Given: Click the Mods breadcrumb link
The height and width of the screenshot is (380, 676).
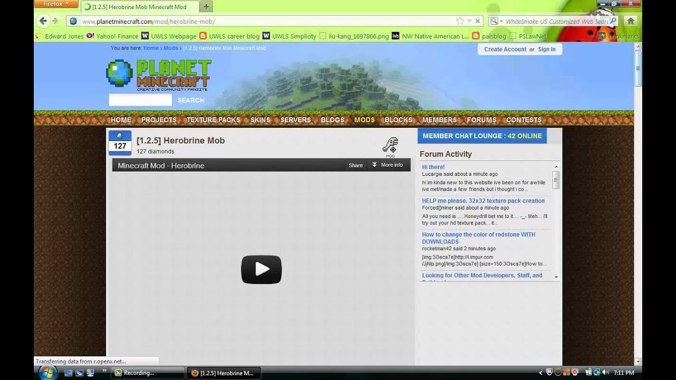Looking at the screenshot, I should (x=171, y=48).
